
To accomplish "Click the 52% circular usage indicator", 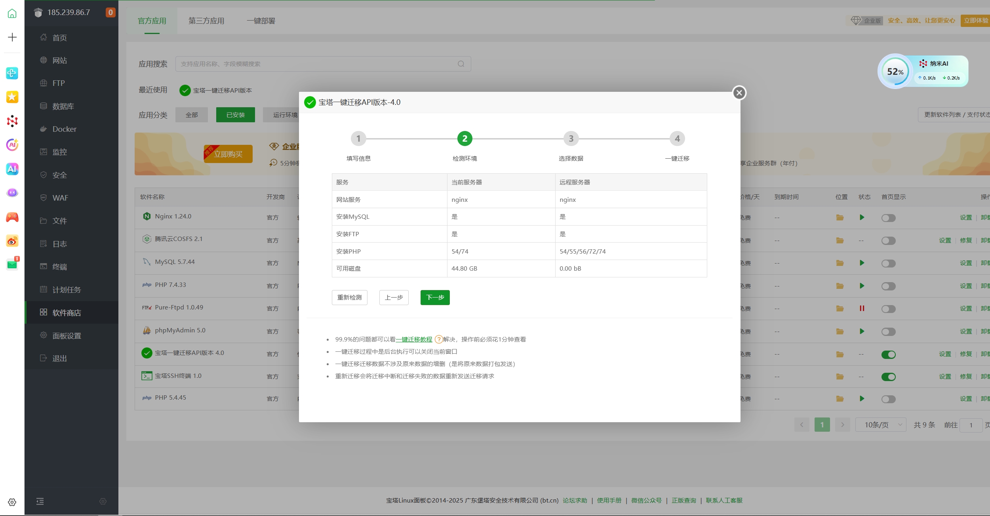I will coord(895,71).
